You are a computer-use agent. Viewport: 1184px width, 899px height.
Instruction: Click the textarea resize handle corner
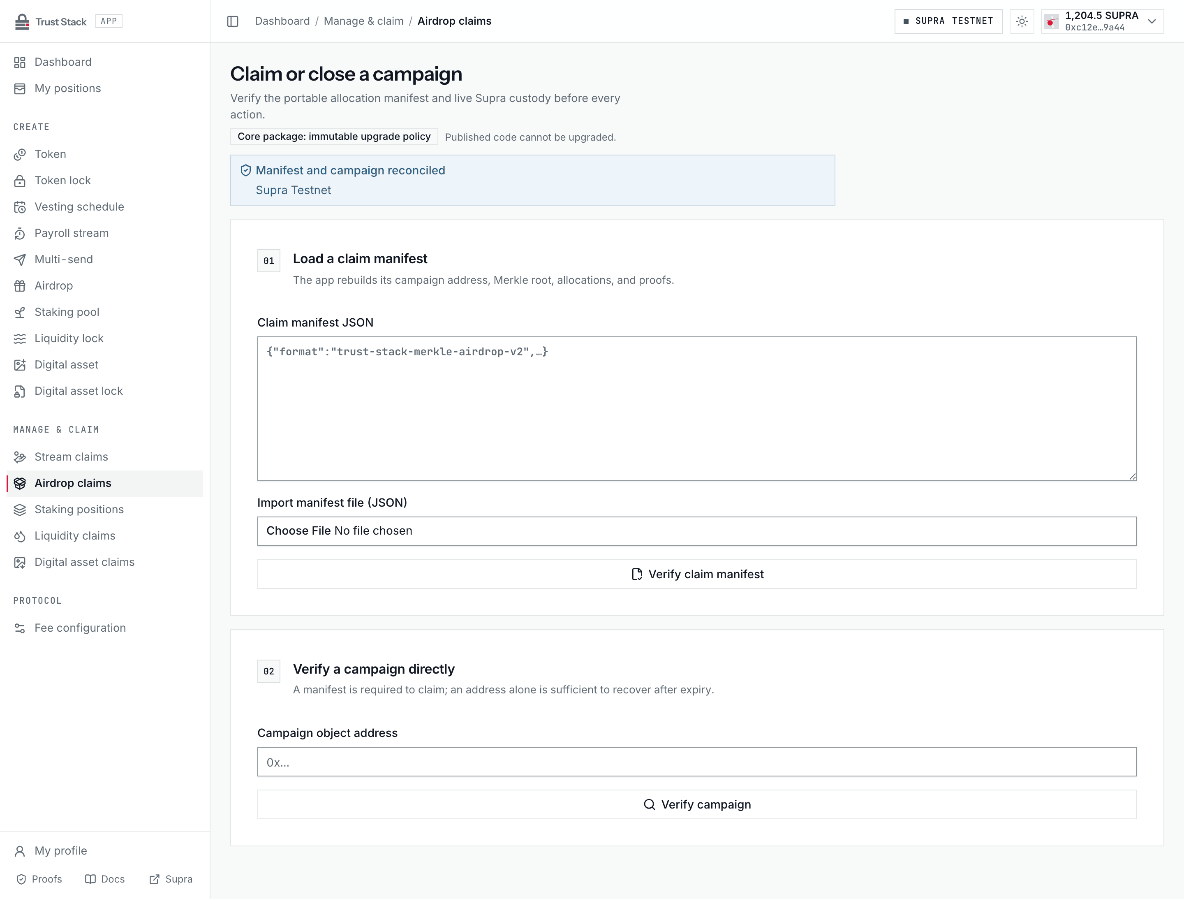point(1132,476)
